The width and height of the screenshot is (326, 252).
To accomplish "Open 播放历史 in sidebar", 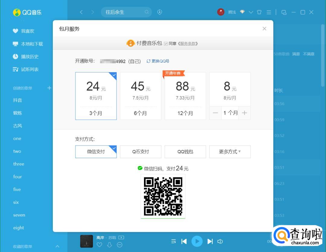I will (x=26, y=56).
